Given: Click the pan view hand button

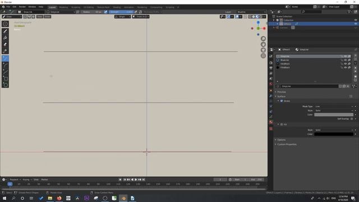Looking at the screenshot, I should pos(263,44).
